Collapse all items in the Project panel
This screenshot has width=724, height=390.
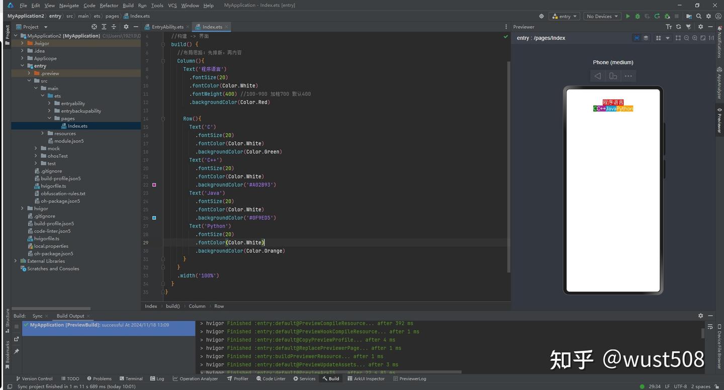(114, 27)
